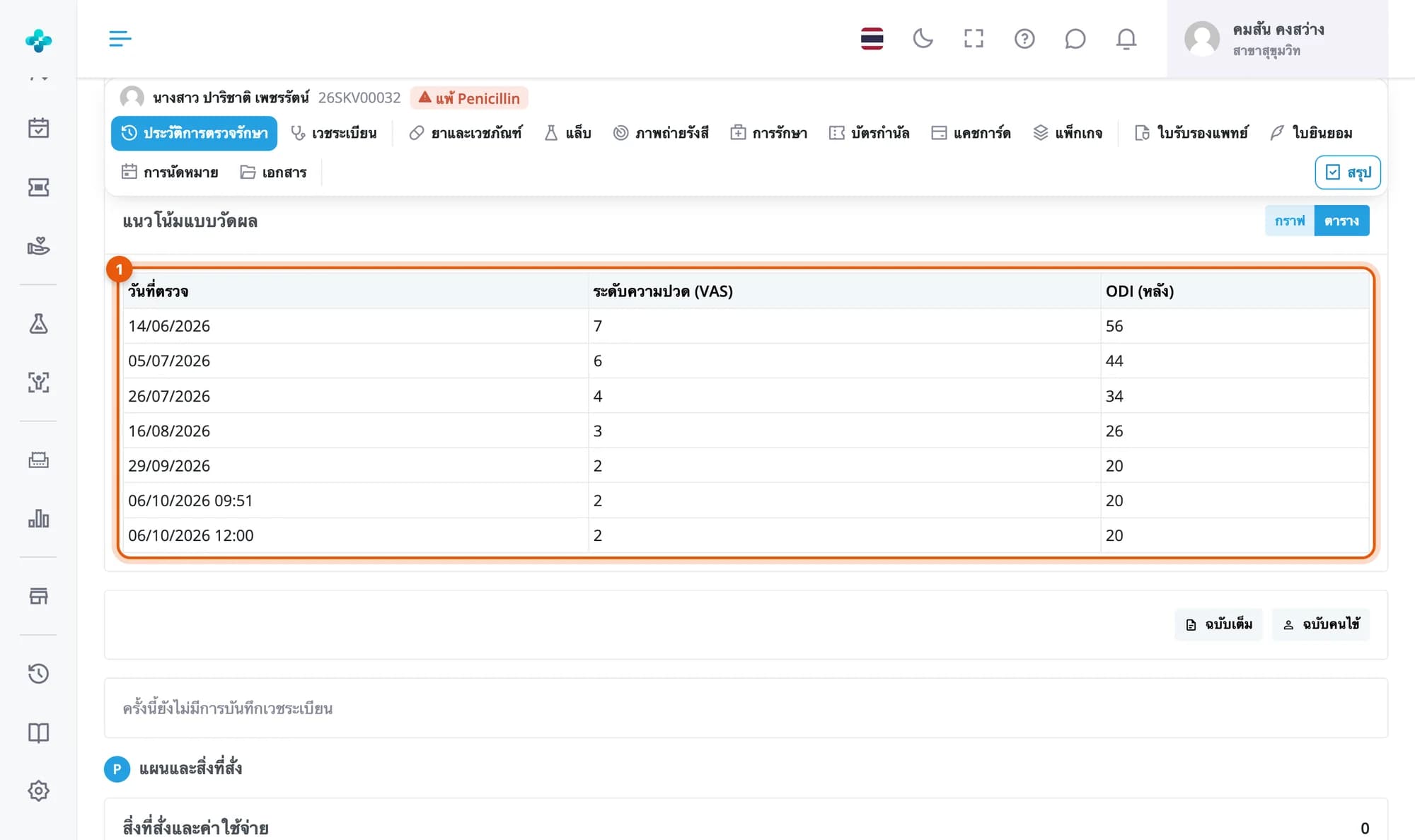Open the help question mark icon

tap(1024, 38)
